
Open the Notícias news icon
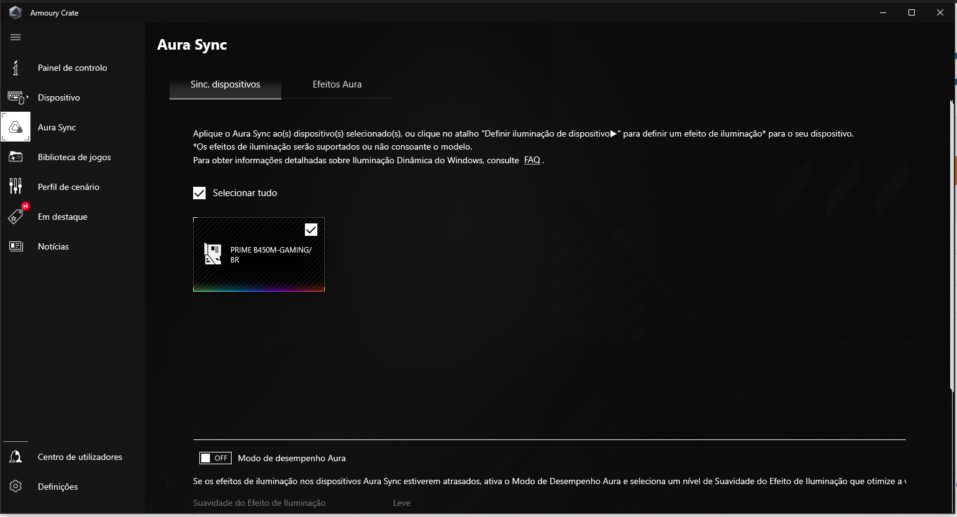pyautogui.click(x=16, y=246)
